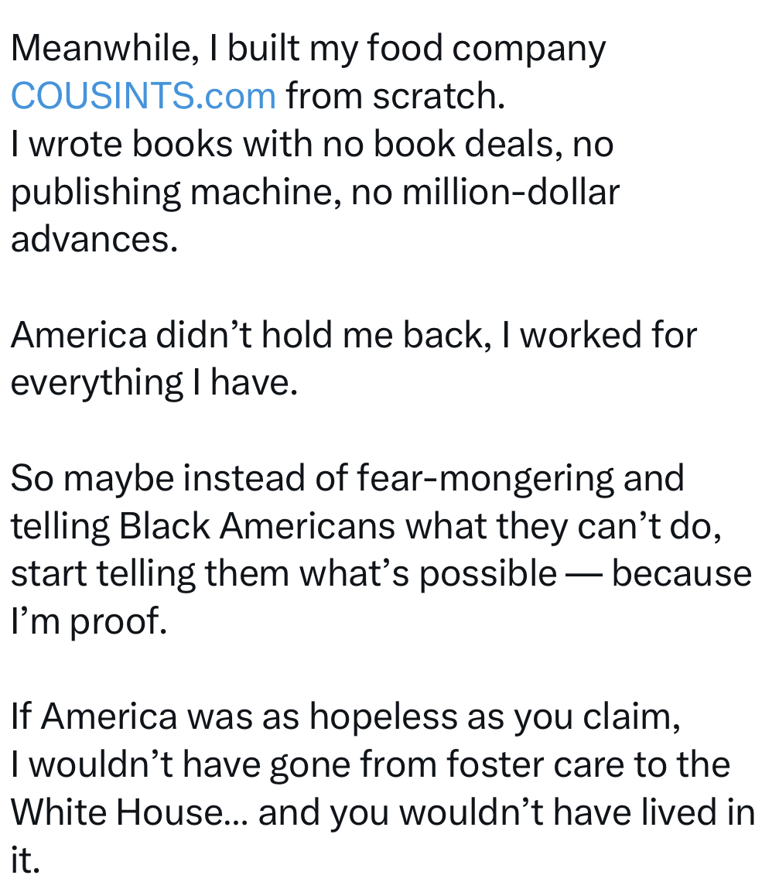The height and width of the screenshot is (882, 779).
Task: Click the word "advances."
Action: tap(94, 240)
